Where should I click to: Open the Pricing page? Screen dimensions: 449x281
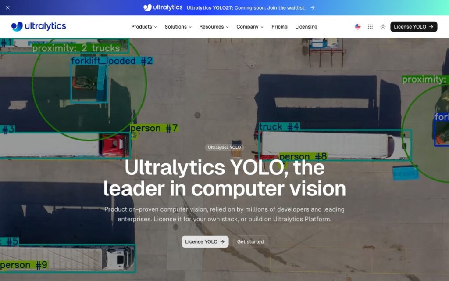tap(279, 27)
